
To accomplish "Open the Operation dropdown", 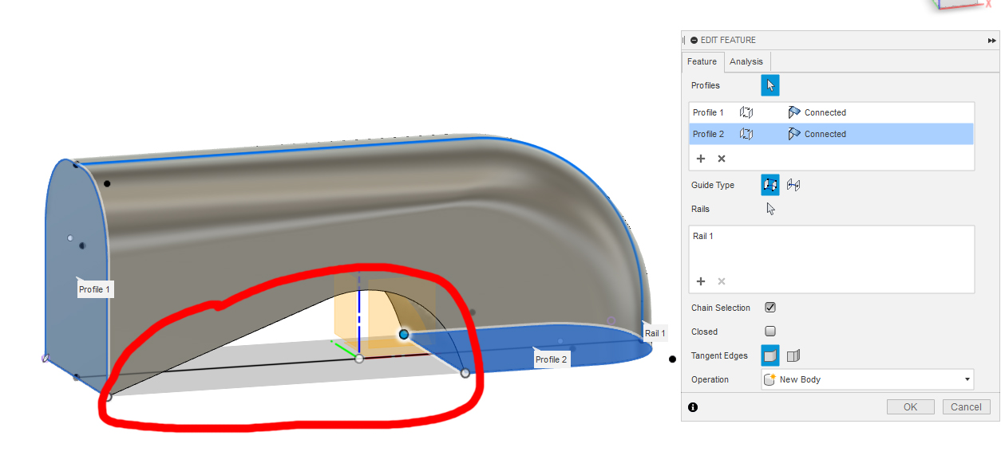I will point(966,379).
